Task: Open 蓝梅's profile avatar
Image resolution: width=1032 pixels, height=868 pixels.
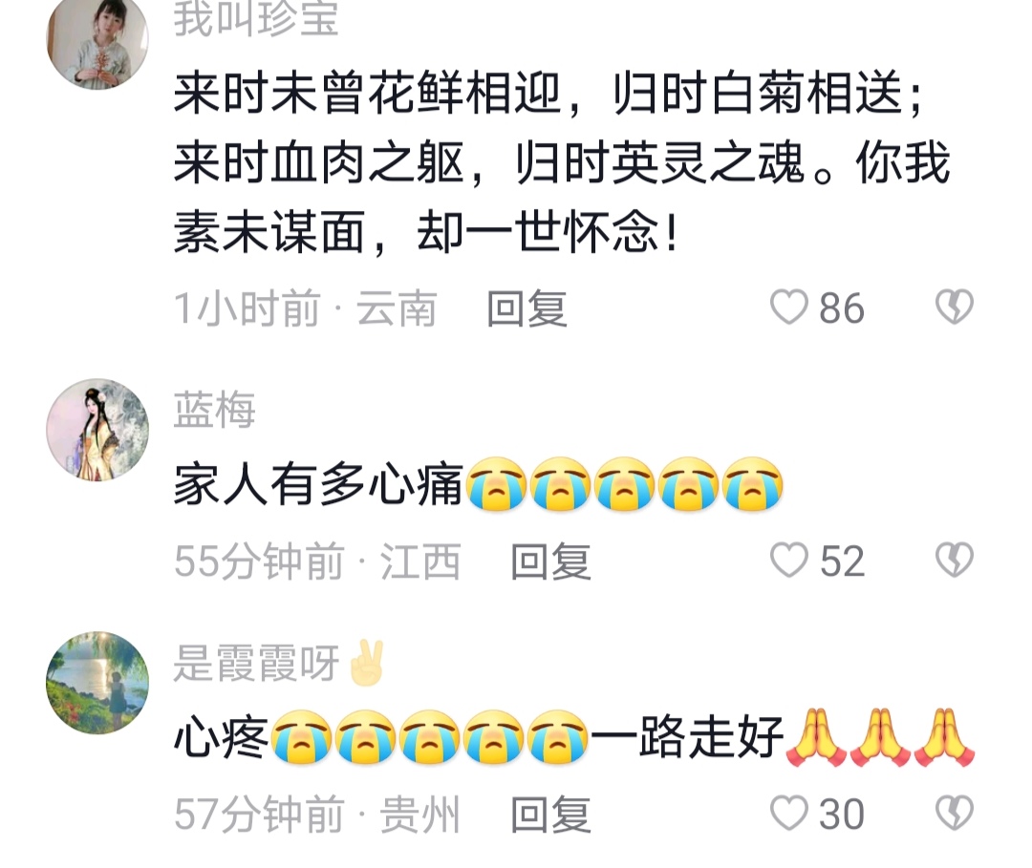Action: [97, 430]
